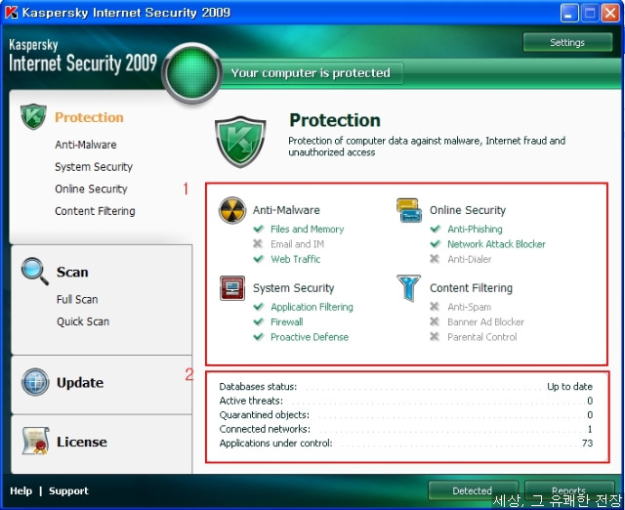Open the Scan section
Image resolution: width=625 pixels, height=510 pixels.
point(72,272)
